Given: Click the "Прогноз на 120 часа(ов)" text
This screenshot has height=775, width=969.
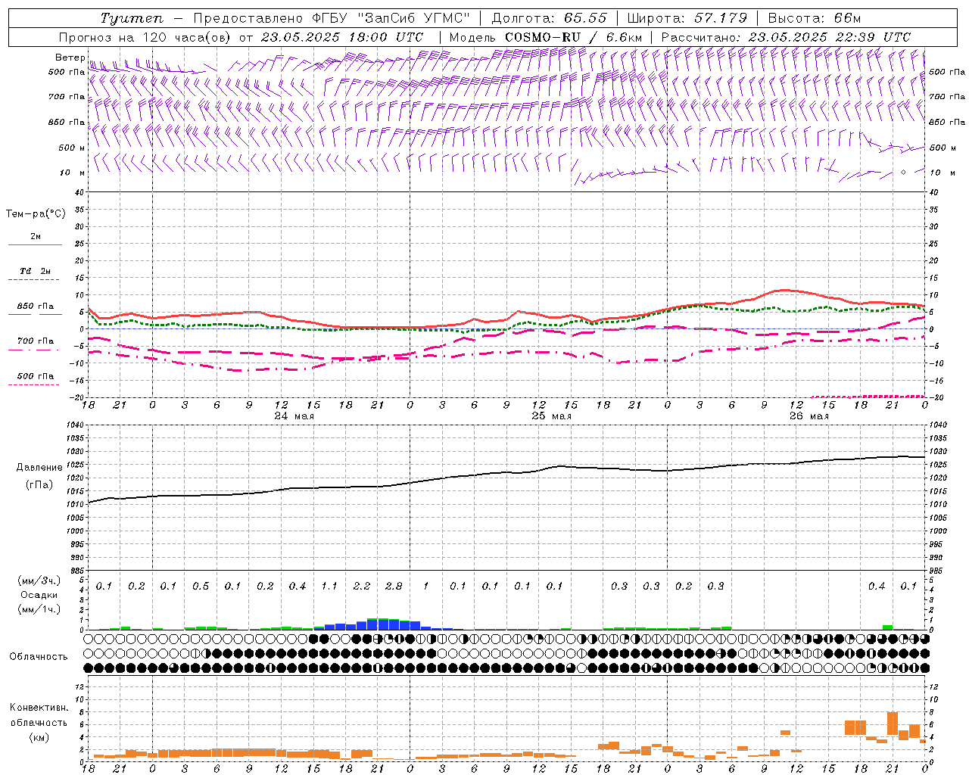Looking at the screenshot, I should [x=146, y=37].
